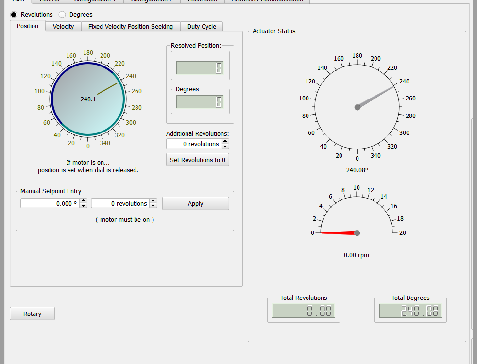This screenshot has width=477, height=364.
Task: Click the Degrees LCD display
Action: (200, 102)
